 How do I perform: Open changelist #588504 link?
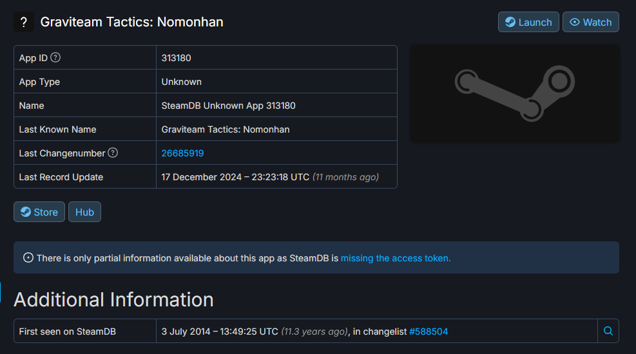pyautogui.click(x=428, y=331)
